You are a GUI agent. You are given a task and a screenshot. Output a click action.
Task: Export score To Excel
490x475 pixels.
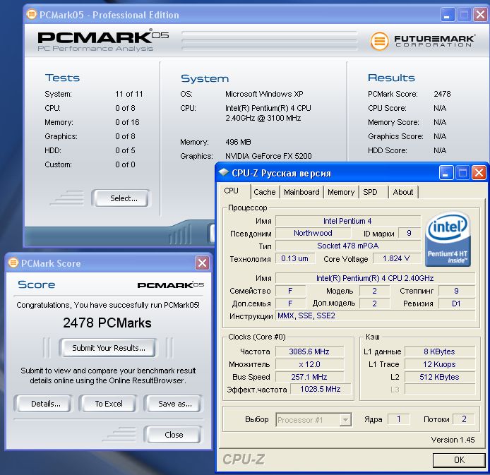point(108,404)
